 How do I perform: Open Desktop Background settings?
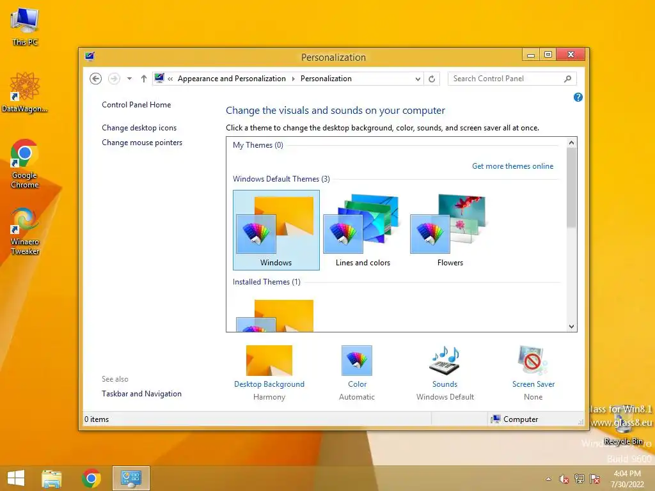coord(269,372)
